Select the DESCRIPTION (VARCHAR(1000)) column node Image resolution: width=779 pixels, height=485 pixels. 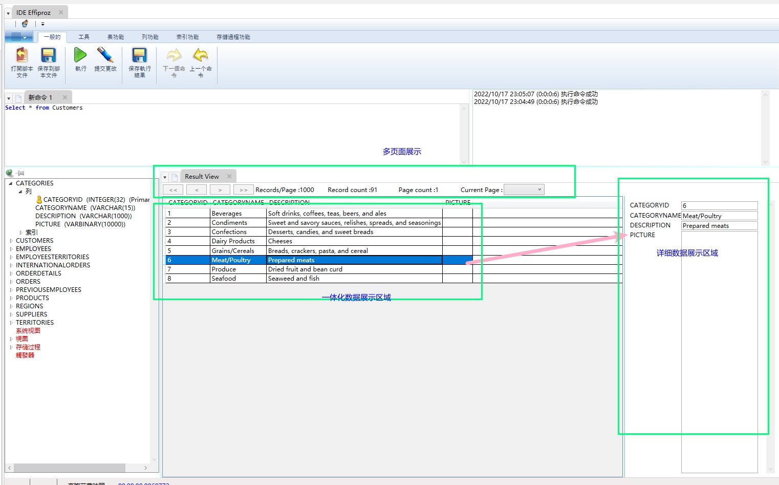(83, 216)
